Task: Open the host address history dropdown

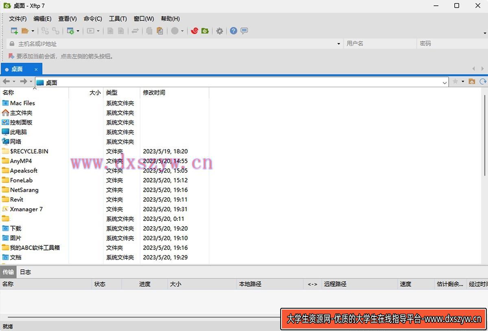Action: tap(339, 44)
